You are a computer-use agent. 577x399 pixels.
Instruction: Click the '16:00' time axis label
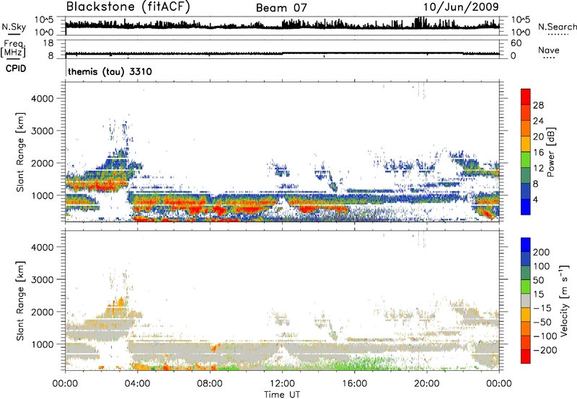[354, 384]
